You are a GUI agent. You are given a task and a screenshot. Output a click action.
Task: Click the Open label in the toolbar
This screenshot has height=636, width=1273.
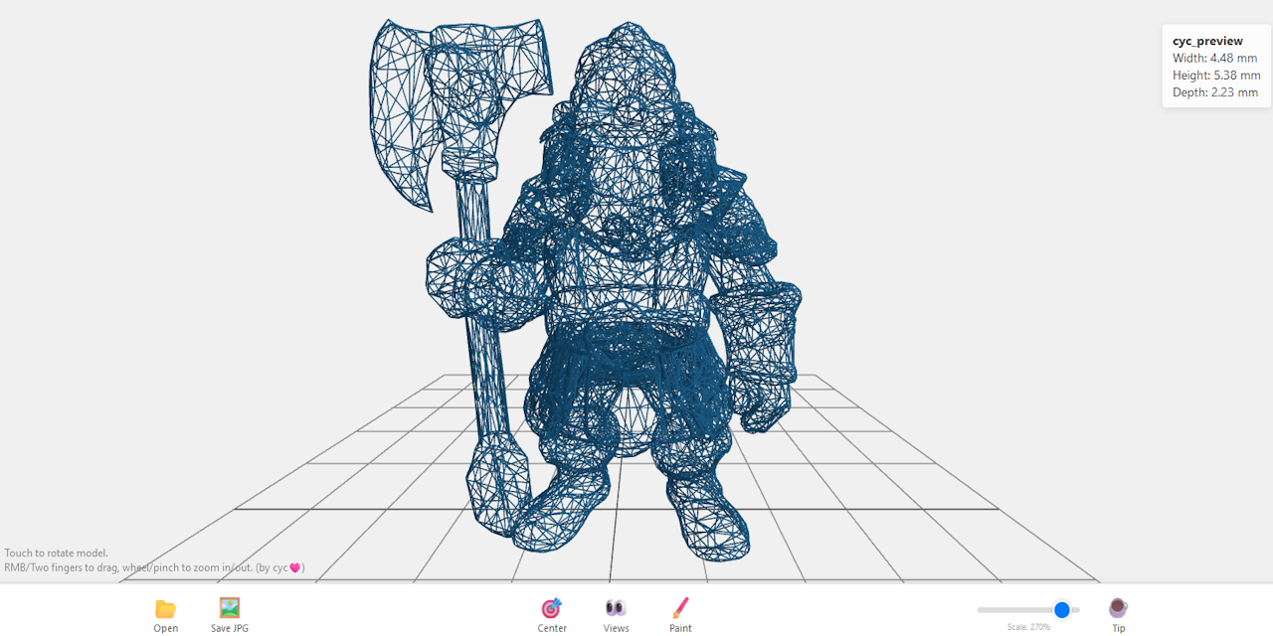pos(165,628)
